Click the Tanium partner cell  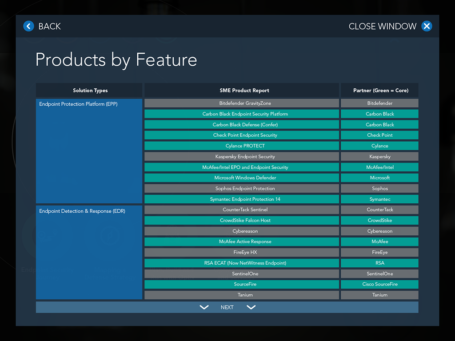pyautogui.click(x=379, y=295)
